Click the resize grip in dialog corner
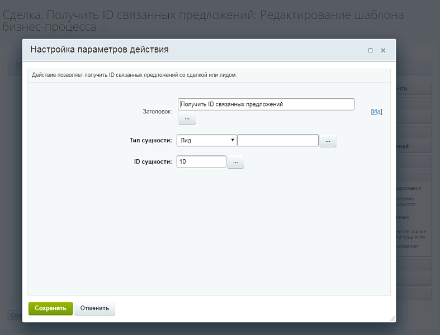Screen dimensions: 440x335 point(392,318)
